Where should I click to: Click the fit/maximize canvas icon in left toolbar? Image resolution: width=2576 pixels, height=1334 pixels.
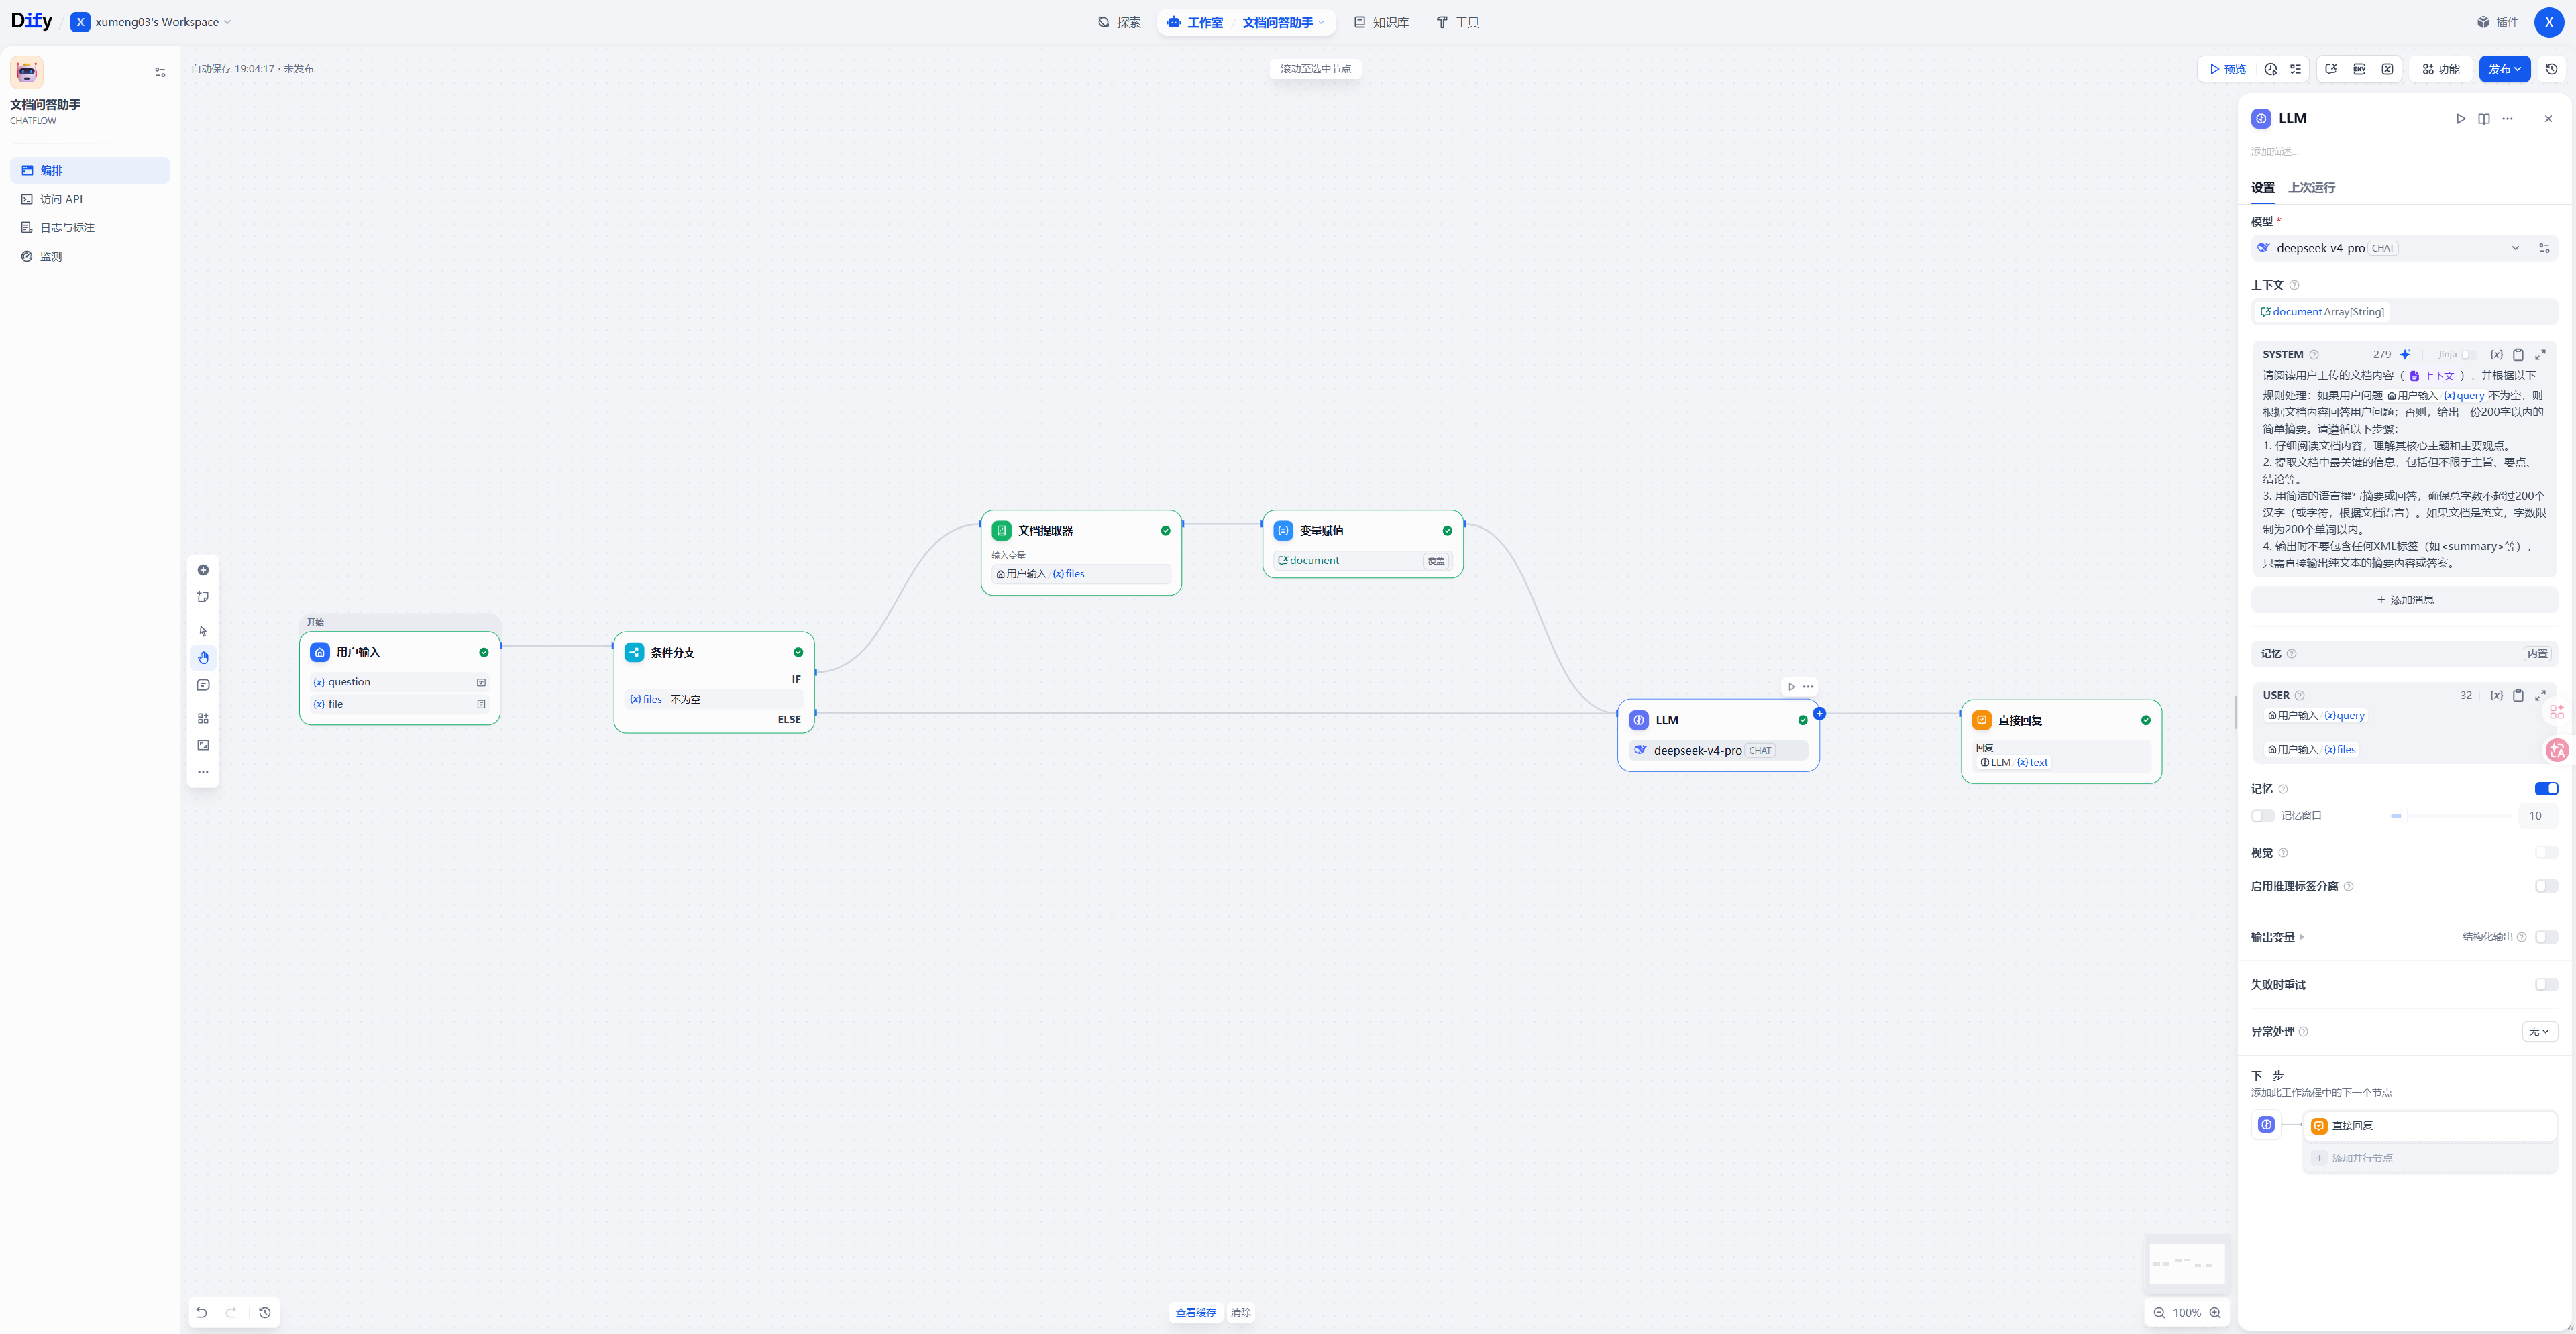pos(203,745)
